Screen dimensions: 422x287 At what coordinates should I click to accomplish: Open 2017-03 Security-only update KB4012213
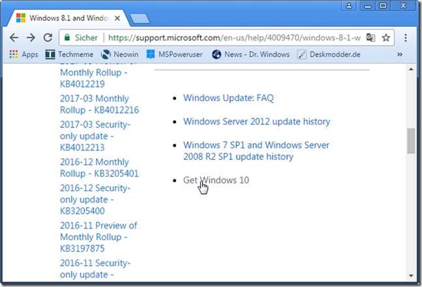click(x=95, y=136)
